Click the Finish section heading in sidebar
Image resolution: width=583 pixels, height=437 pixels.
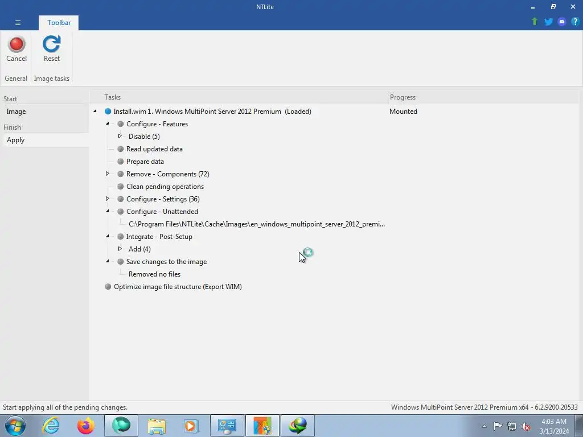pyautogui.click(x=12, y=127)
